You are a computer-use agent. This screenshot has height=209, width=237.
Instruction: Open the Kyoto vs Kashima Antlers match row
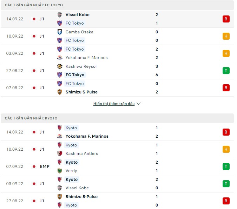pos(116,149)
